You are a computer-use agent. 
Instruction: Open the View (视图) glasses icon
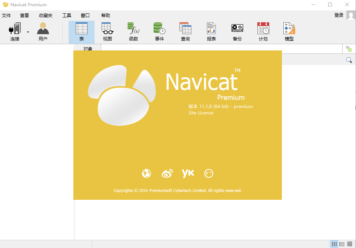pos(108,32)
